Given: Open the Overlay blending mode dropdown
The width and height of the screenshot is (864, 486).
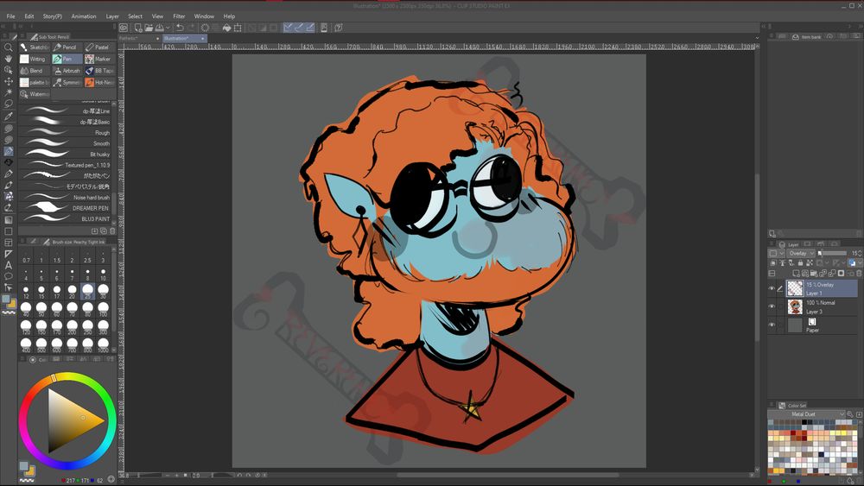Looking at the screenshot, I should [x=801, y=253].
